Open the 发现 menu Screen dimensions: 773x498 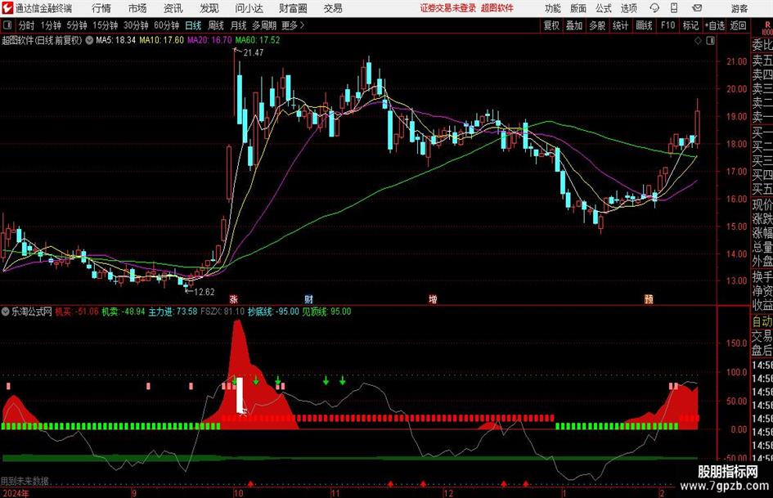pos(209,8)
